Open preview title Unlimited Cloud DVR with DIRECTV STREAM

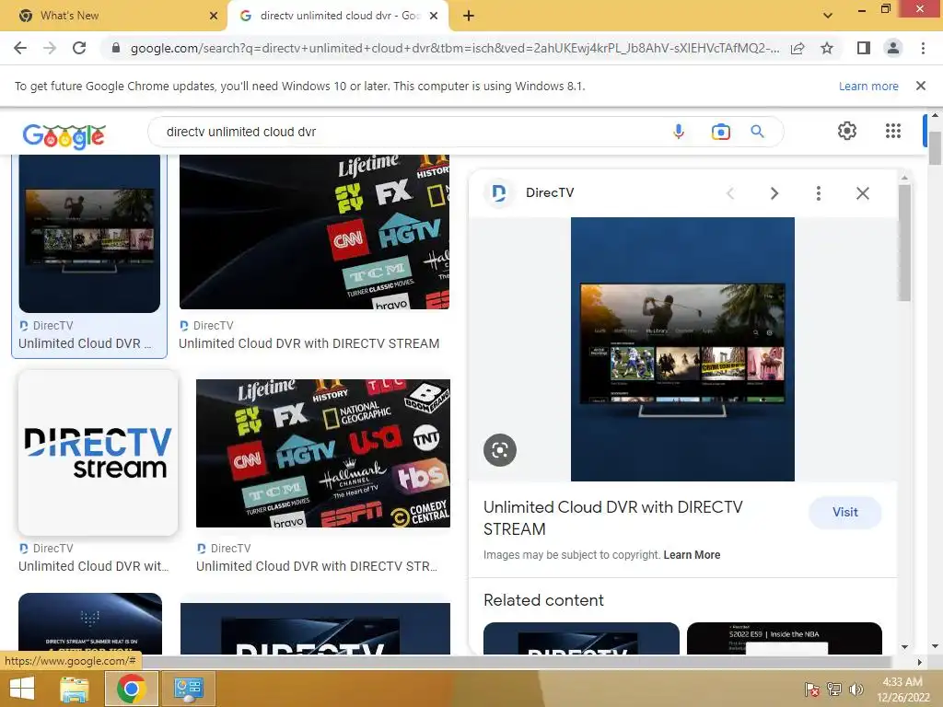(x=612, y=517)
